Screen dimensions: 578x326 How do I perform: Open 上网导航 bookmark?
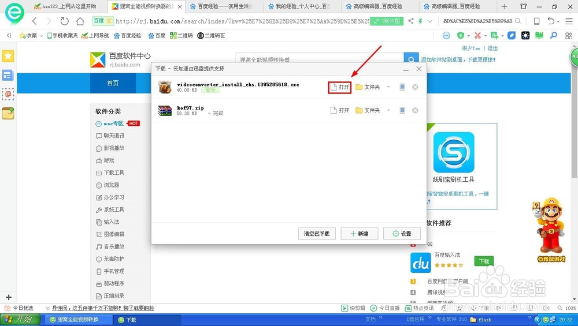click(95, 35)
